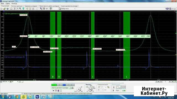Screen dimensions: 177x99
Task: Click the toolbar icon left of Выбор теста
Action: tap(51, 9)
